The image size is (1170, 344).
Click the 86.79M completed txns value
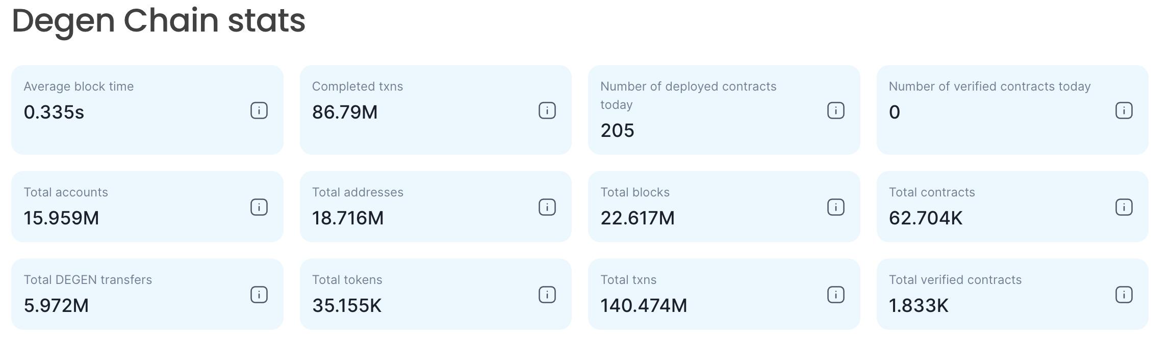click(345, 112)
